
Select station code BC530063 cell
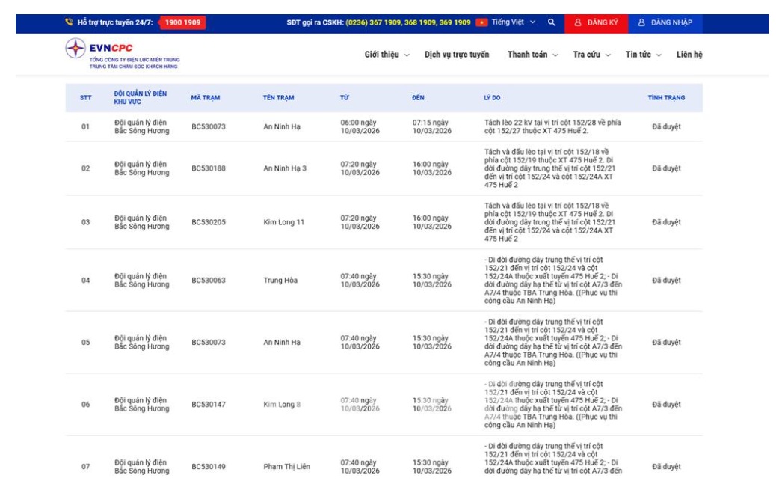point(208,281)
